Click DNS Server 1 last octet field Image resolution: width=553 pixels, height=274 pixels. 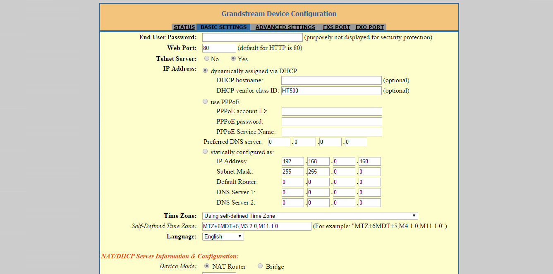pos(370,193)
